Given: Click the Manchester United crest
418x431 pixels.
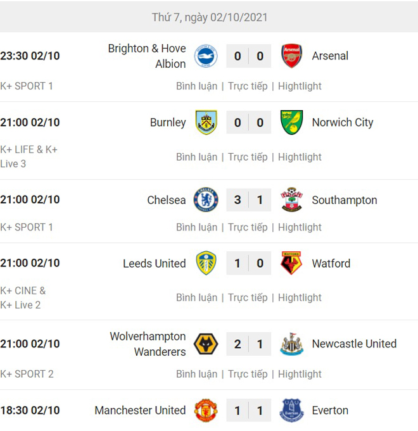Looking at the screenshot, I should pos(205,411).
